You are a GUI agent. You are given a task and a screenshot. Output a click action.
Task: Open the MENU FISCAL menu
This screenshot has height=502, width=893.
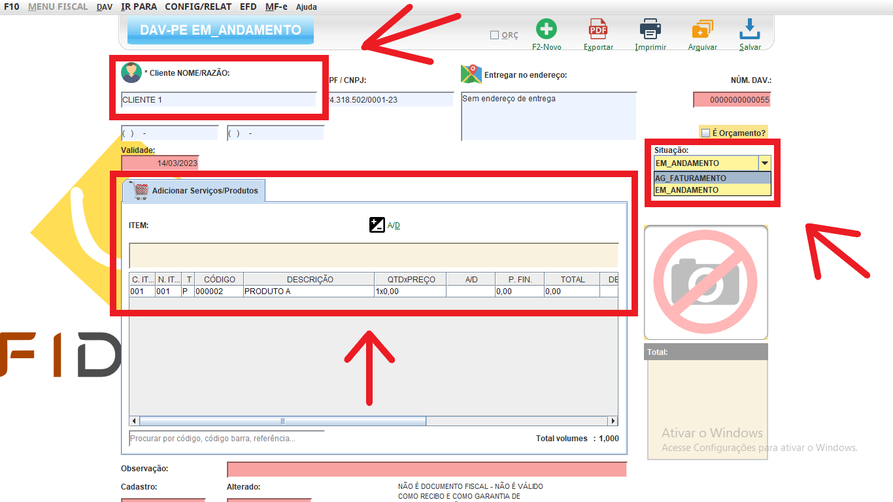click(x=58, y=7)
